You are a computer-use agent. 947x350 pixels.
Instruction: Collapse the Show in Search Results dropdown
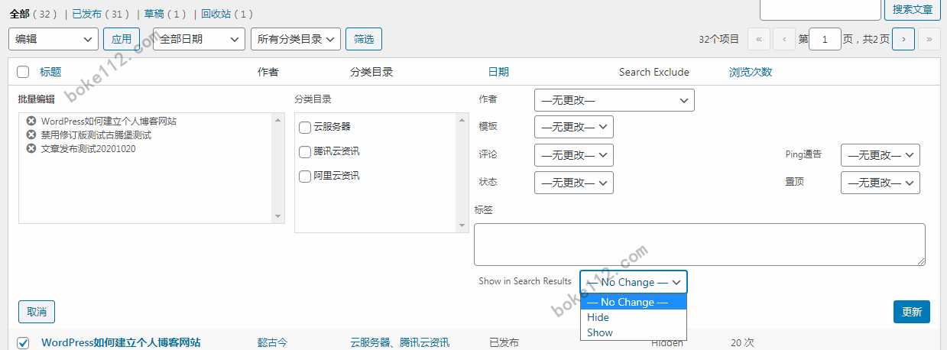pos(634,282)
